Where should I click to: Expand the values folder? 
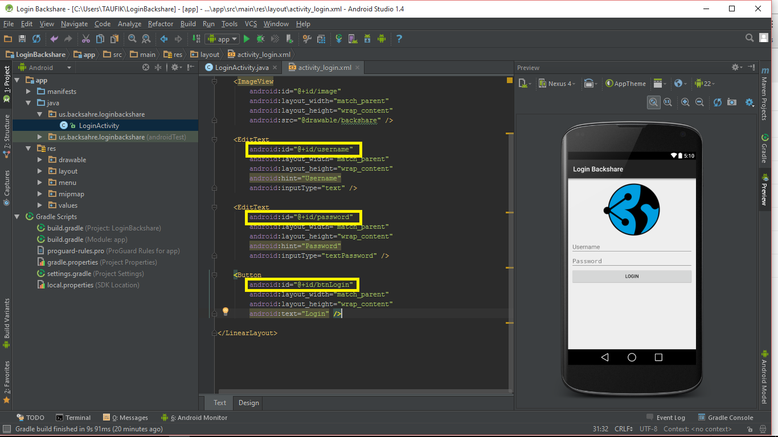tap(40, 205)
